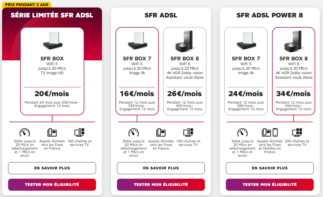Click En savoir plus for SFR ADSL Power 8
Viewport: 323px width, 197px height.
click(x=270, y=168)
